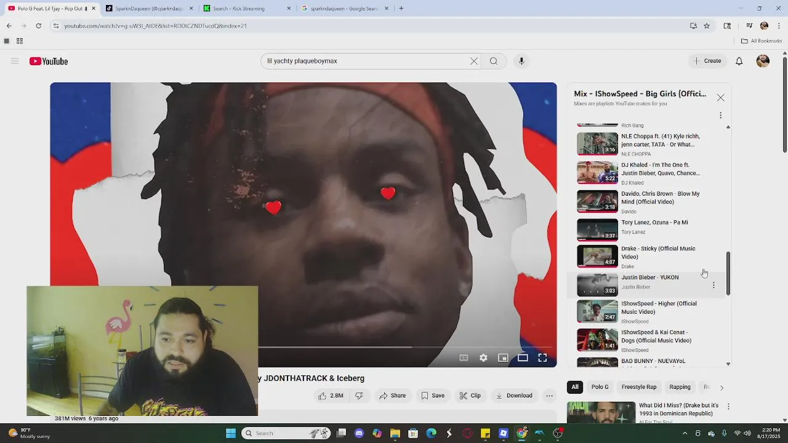This screenshot has height=443, width=788.
Task: Open Chrome tab search side panel icon
Action: coord(727,26)
